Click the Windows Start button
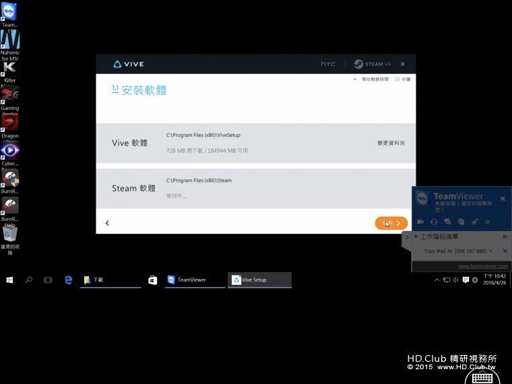Screen dimensions: 512x384 tap(9, 280)
